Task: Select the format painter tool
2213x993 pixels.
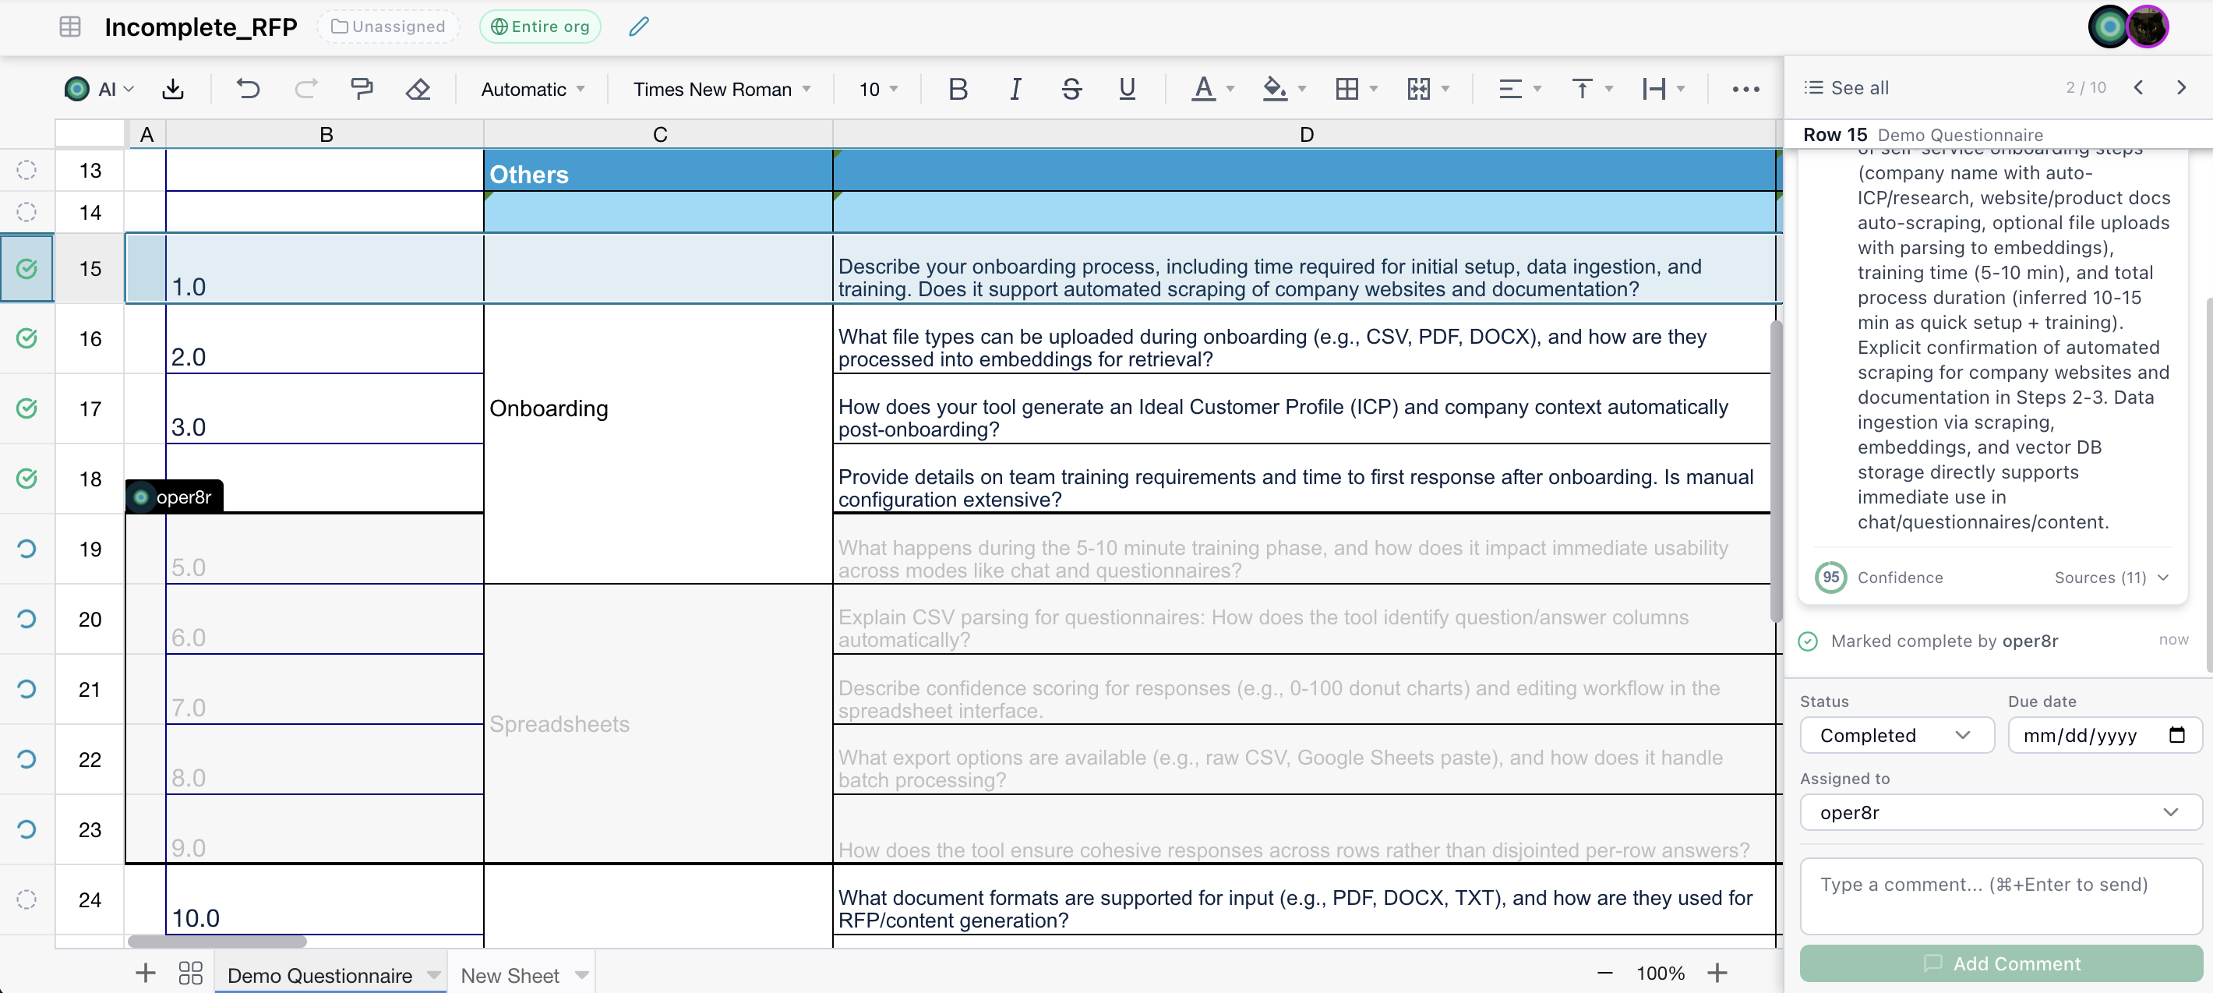Action: point(362,89)
